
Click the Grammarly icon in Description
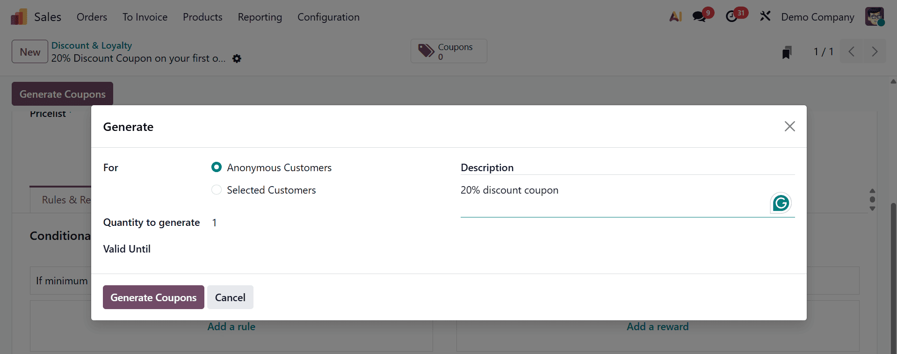[x=781, y=203]
